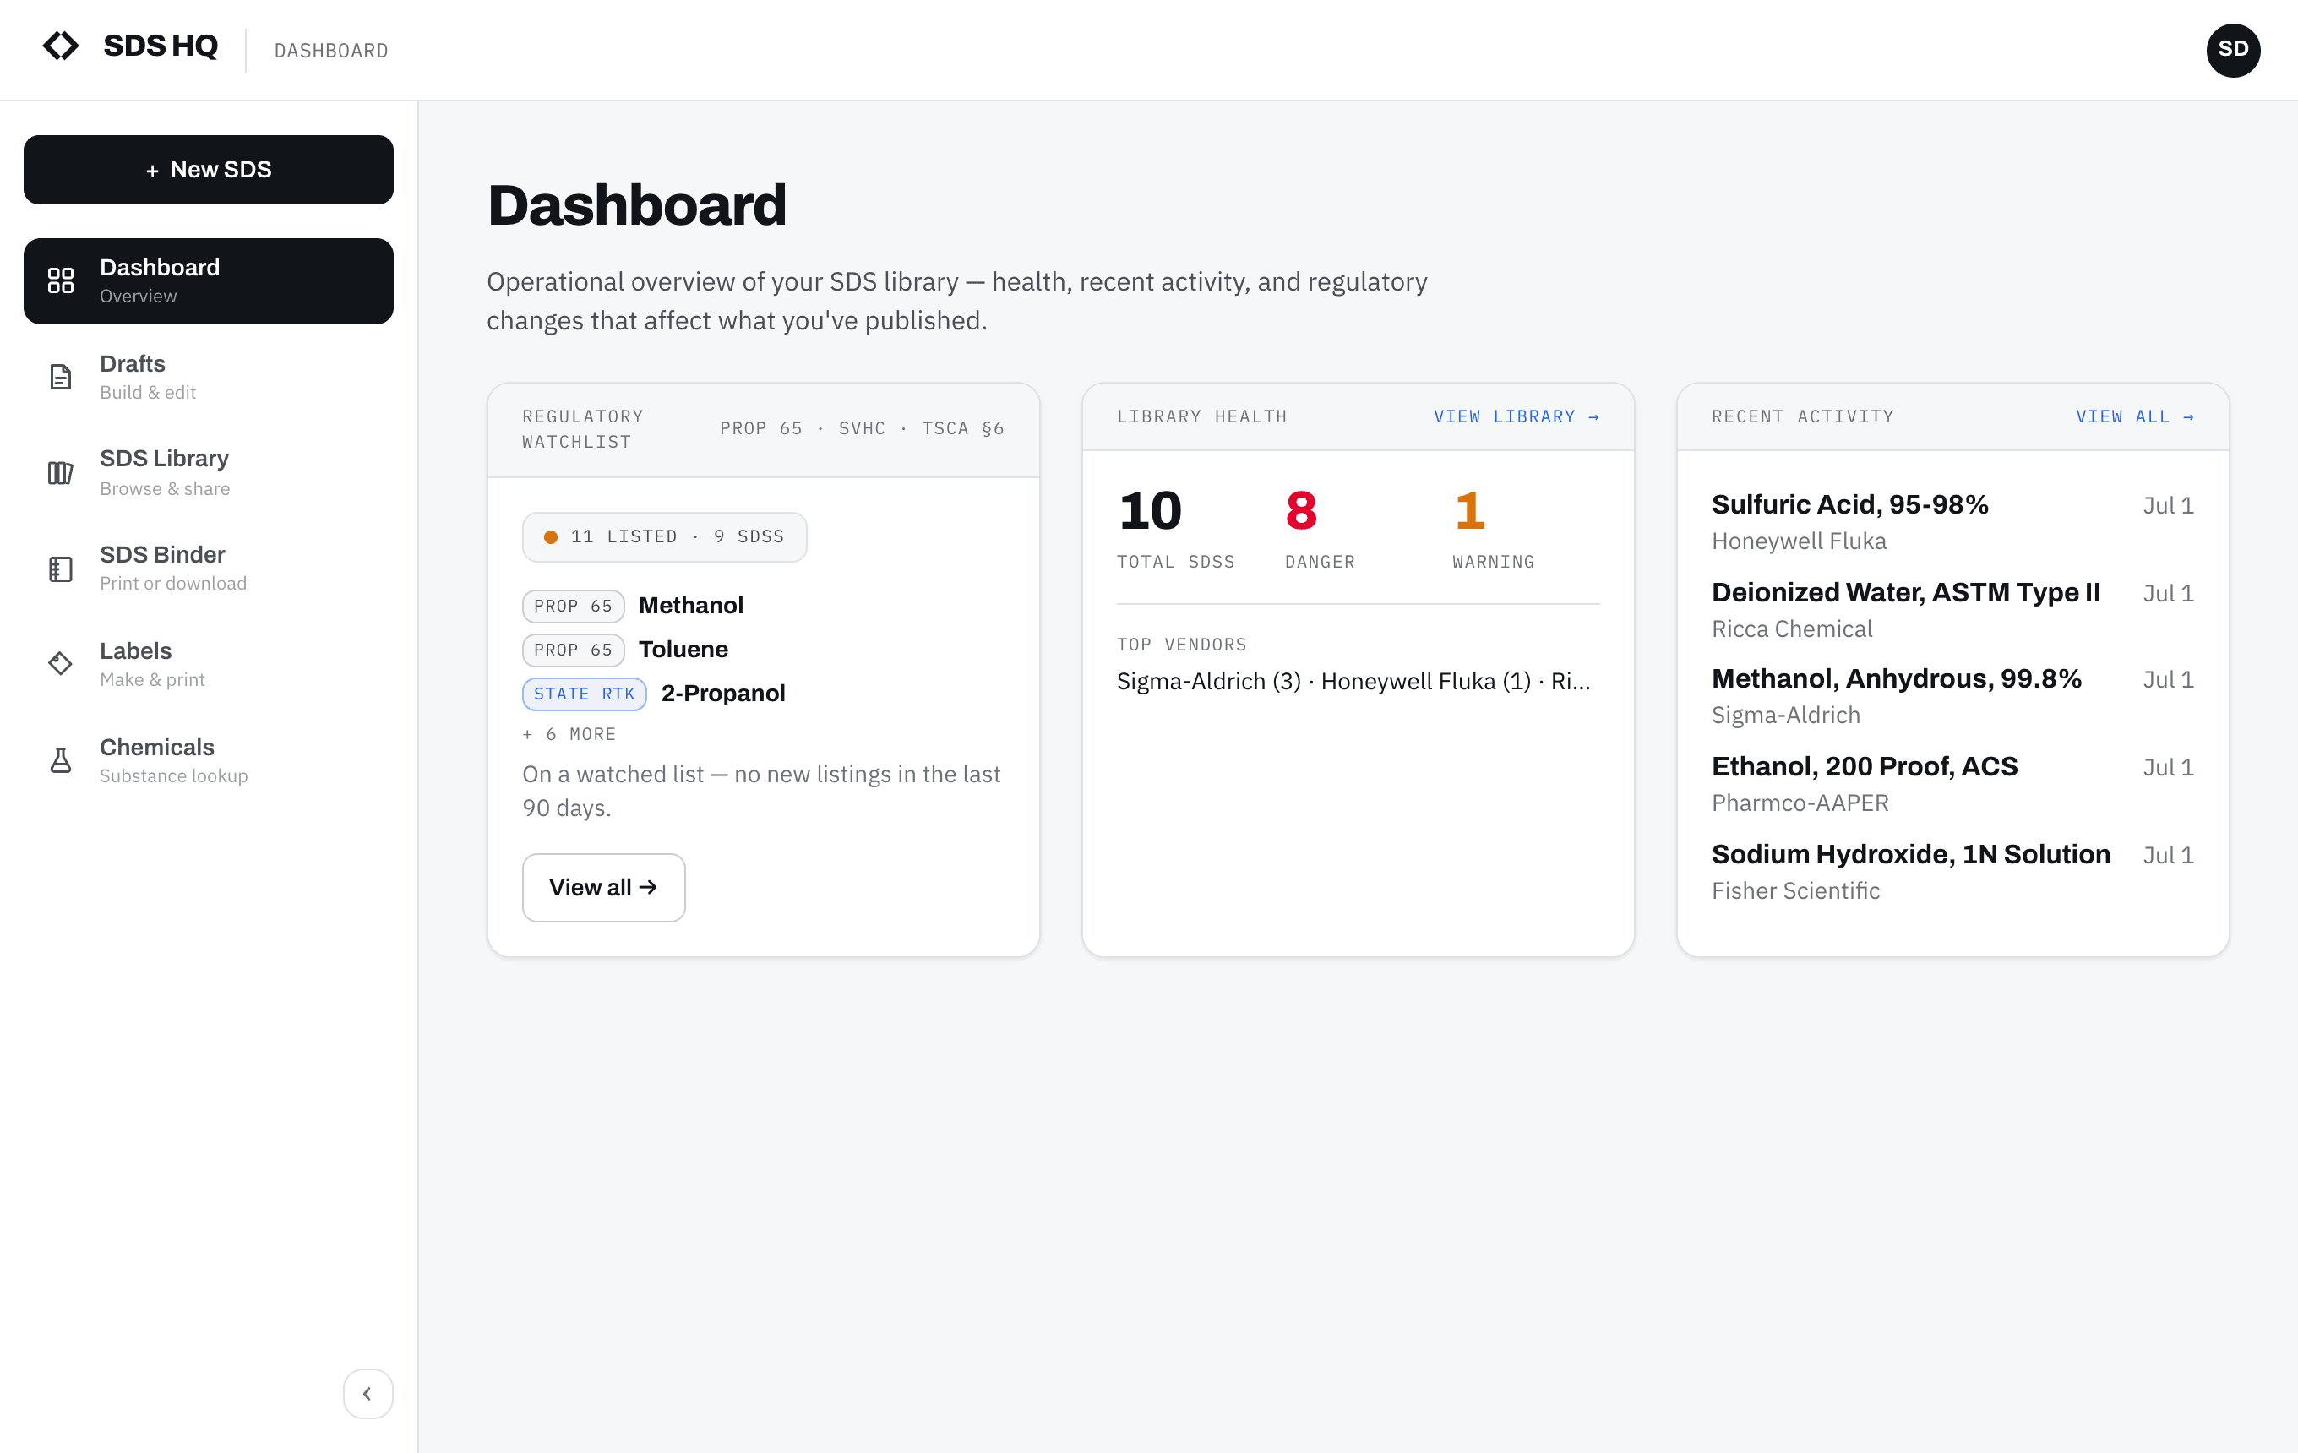Follow the View All recent activity link
The image size is (2298, 1453).
pyautogui.click(x=2134, y=417)
